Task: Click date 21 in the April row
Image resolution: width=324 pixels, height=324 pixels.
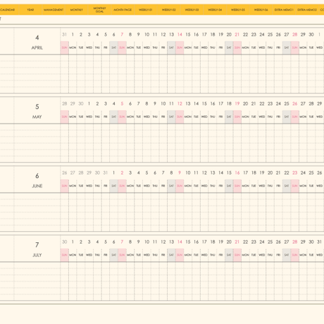Action: tap(237, 35)
